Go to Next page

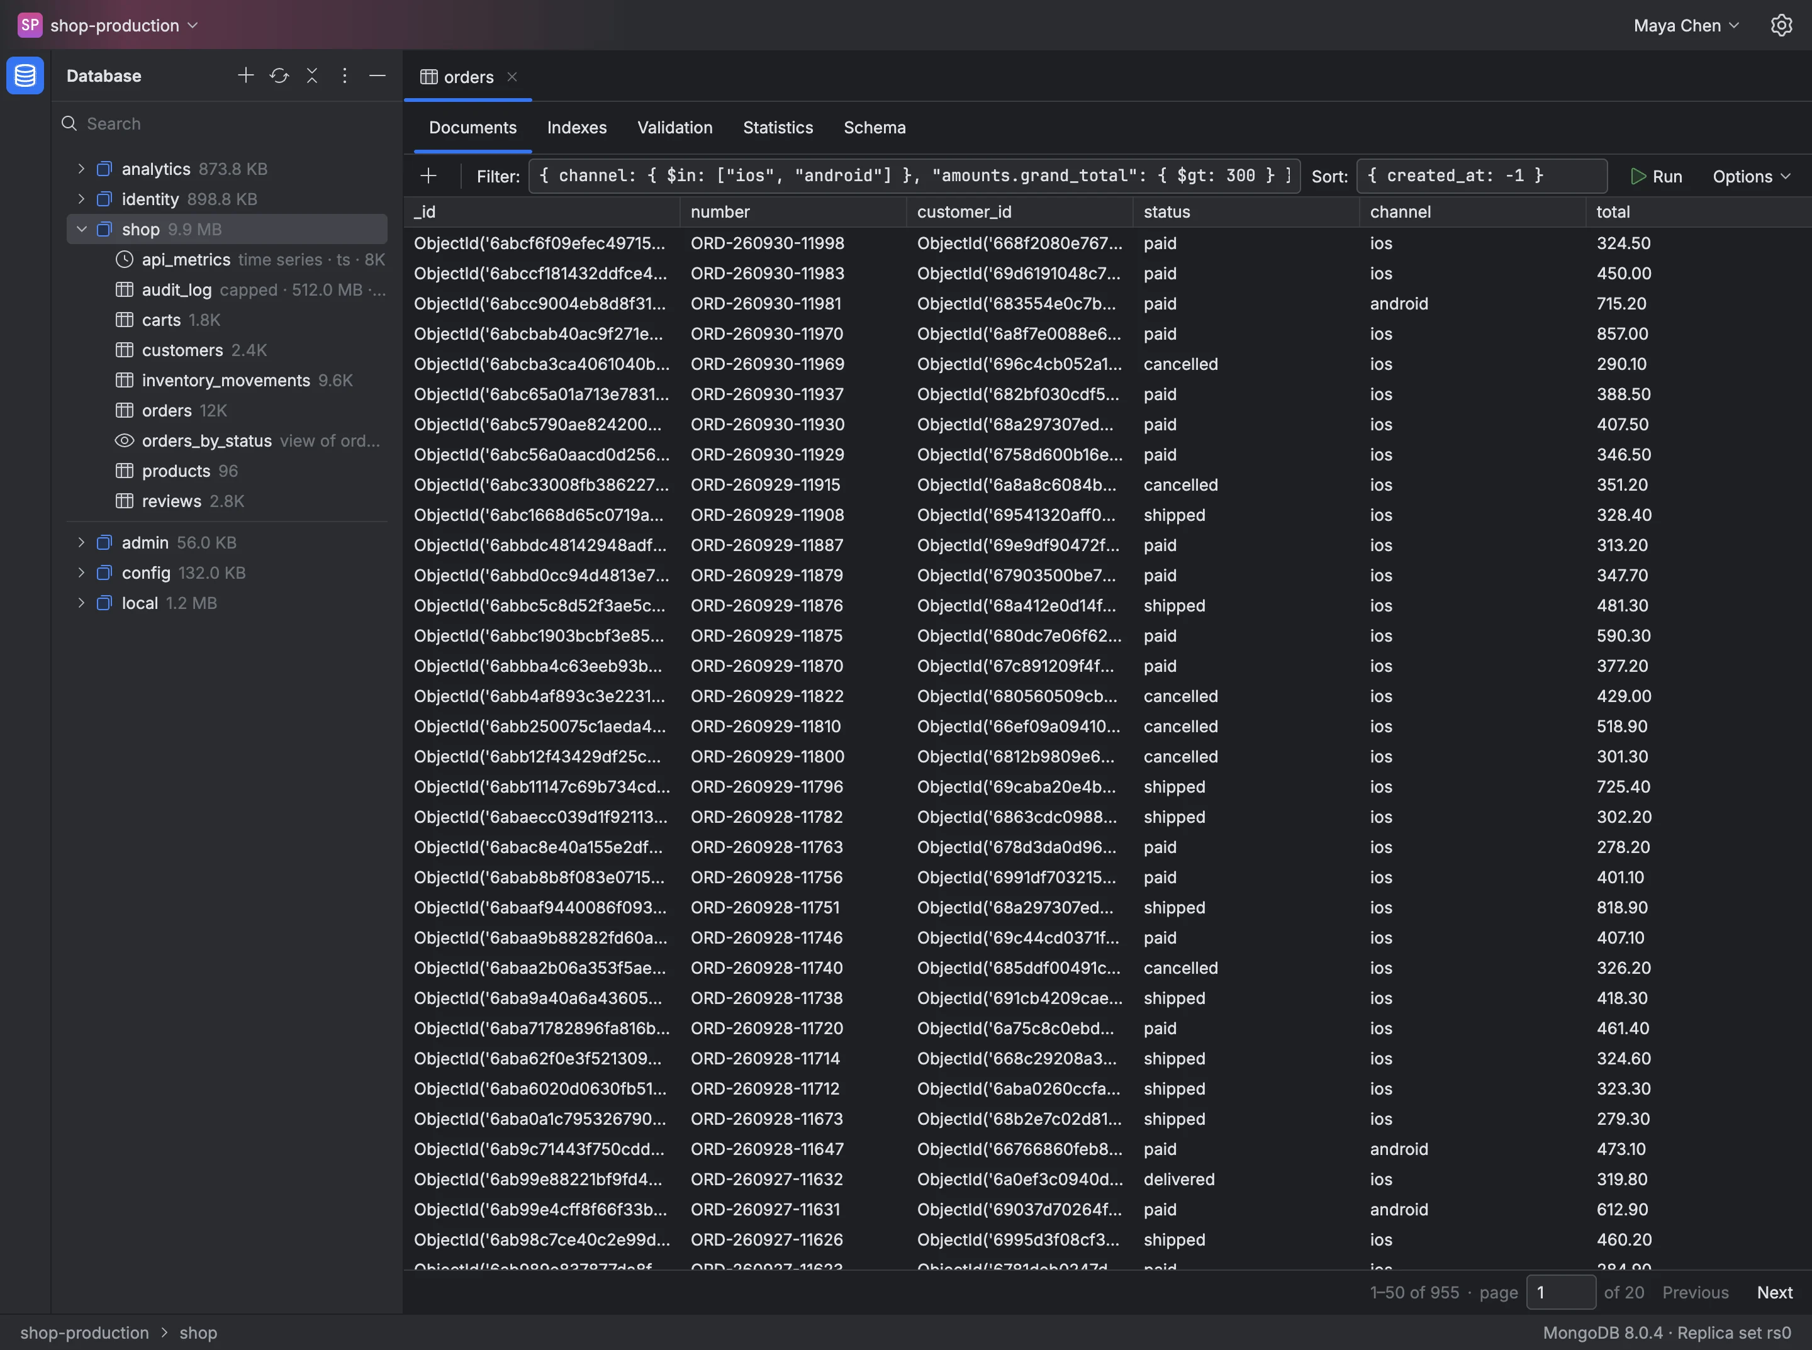tap(1774, 1292)
